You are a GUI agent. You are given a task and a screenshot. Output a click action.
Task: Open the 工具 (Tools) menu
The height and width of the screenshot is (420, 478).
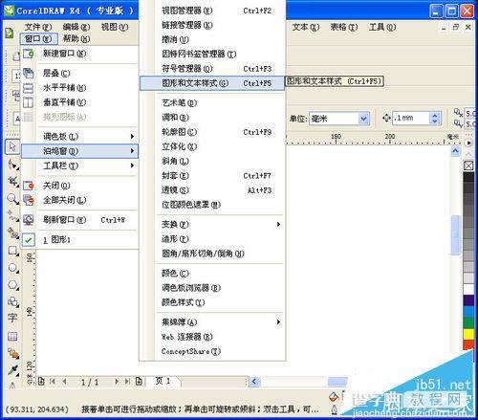coord(382,27)
